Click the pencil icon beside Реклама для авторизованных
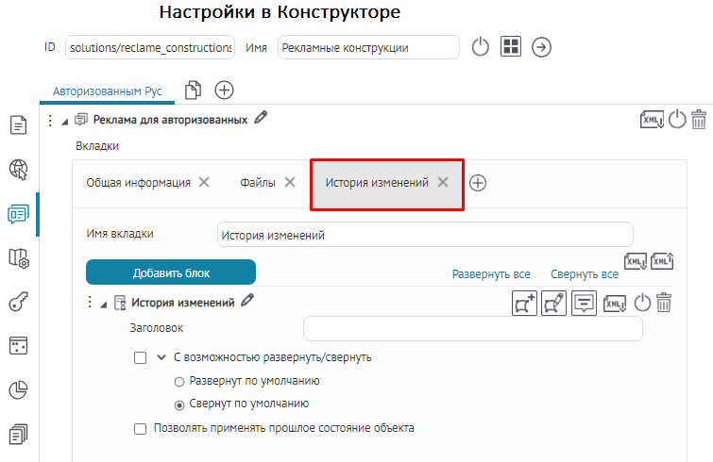713x462 pixels. coord(262,119)
